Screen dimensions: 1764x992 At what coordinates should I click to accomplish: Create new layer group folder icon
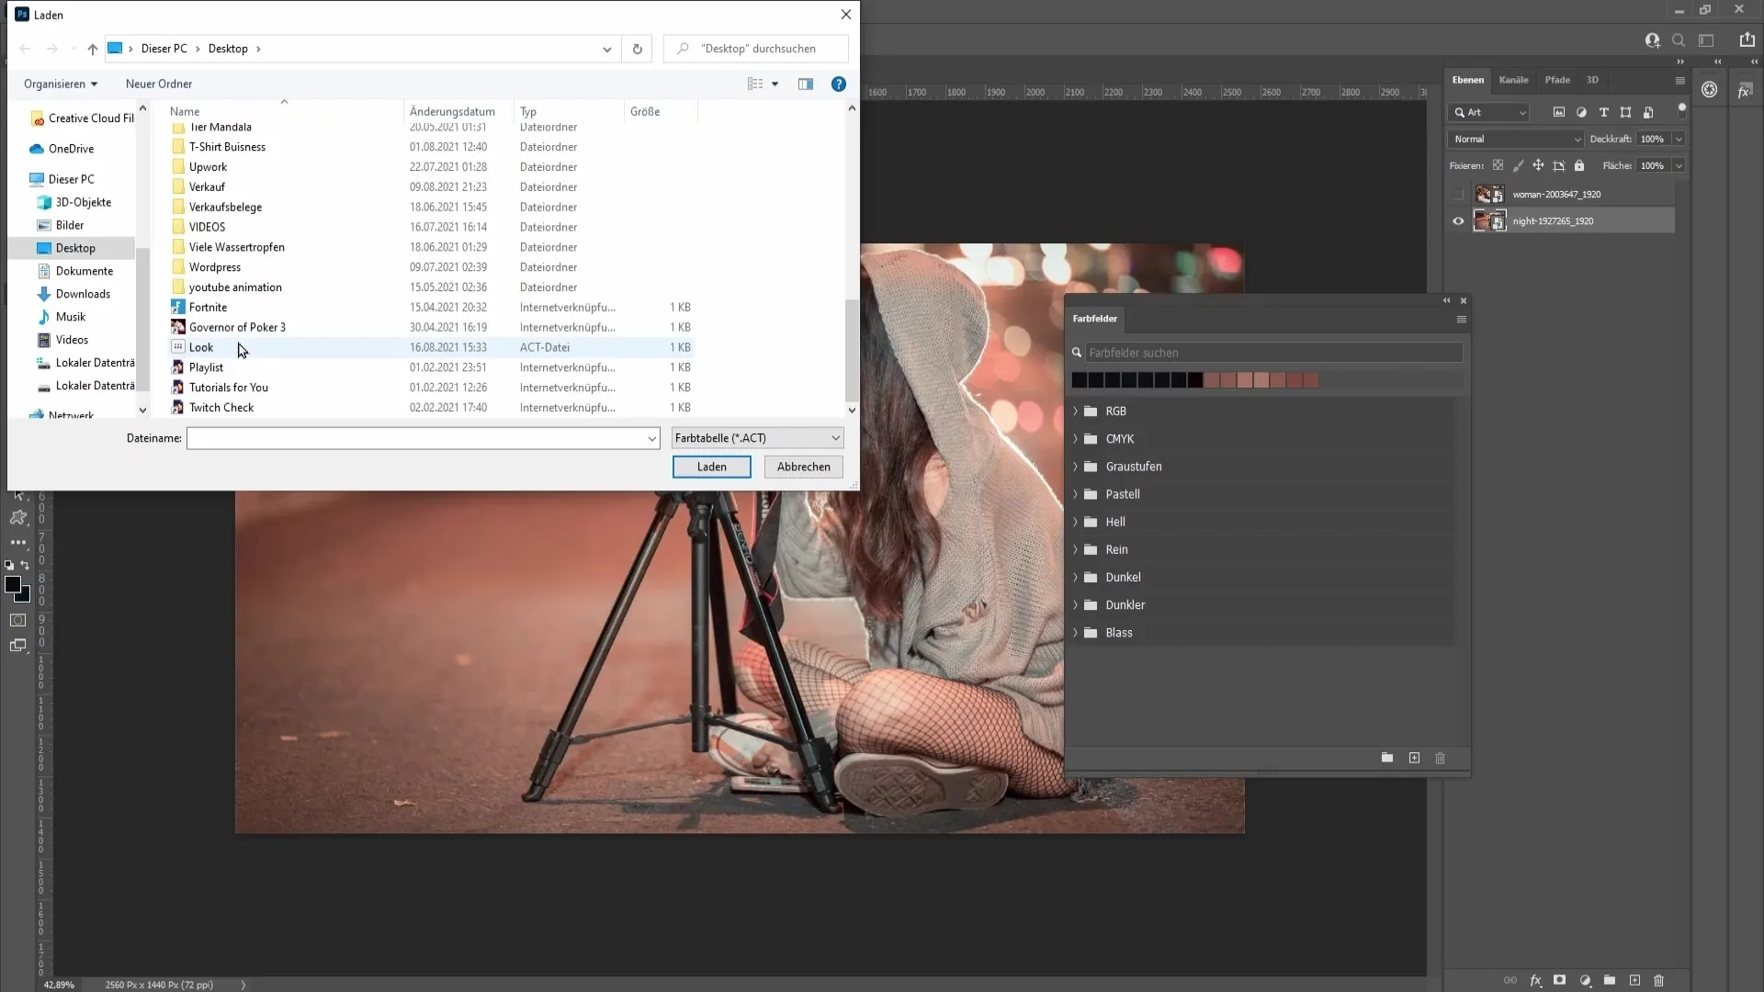pyautogui.click(x=1610, y=980)
